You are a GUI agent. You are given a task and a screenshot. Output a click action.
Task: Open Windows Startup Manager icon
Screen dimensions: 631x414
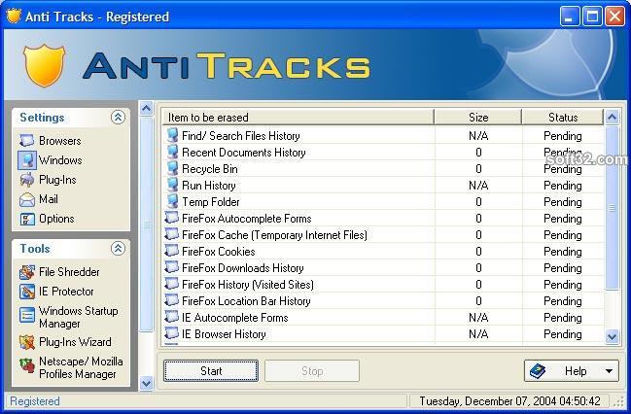(x=27, y=315)
